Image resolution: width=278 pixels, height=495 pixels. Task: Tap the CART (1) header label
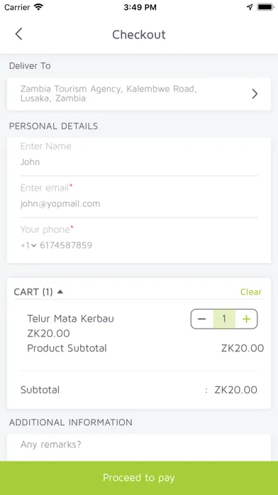coord(33,292)
